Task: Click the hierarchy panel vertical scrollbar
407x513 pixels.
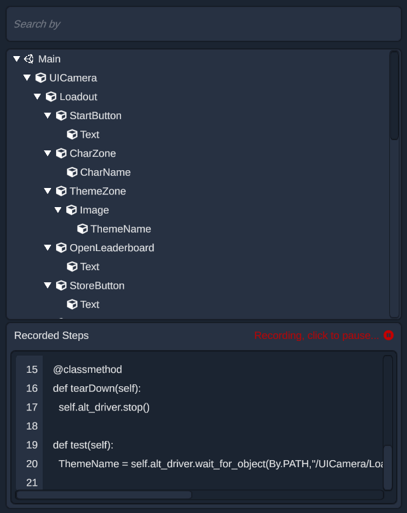Action: tap(394, 96)
